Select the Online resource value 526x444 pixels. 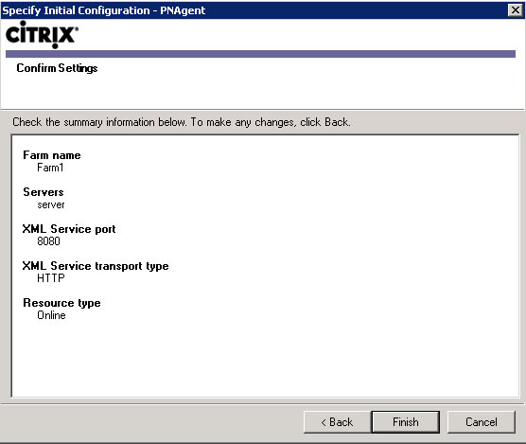pos(51,315)
